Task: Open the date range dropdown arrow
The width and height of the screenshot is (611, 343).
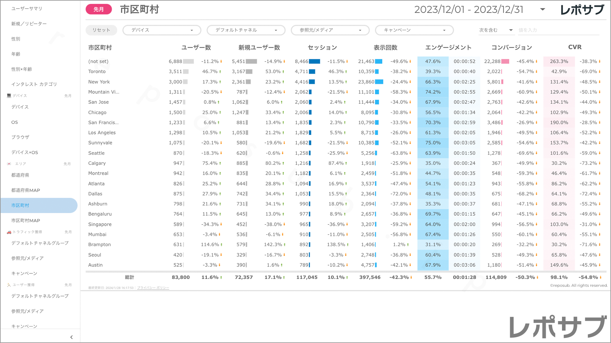Action: [x=543, y=10]
